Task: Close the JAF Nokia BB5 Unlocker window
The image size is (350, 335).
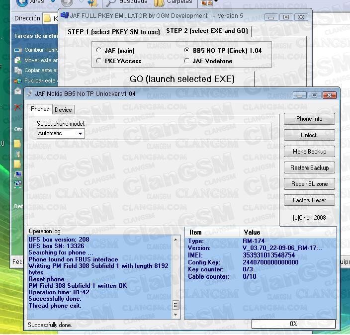Action: click(x=329, y=95)
